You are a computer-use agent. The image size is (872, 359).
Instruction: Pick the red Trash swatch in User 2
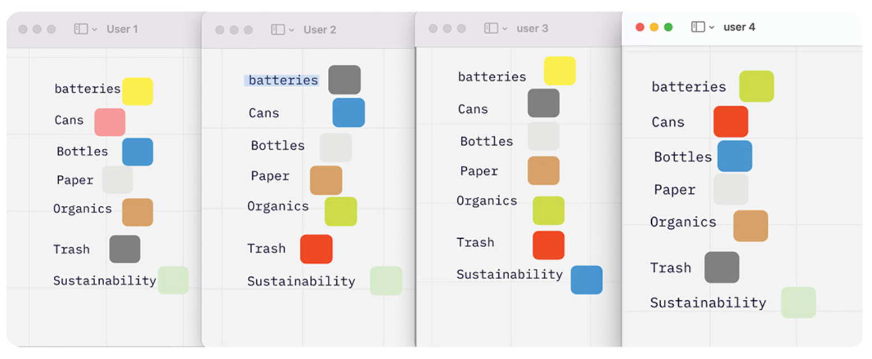316,249
